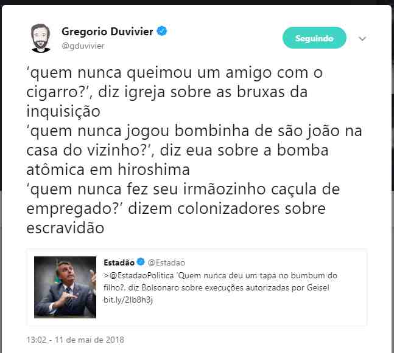
Task: Toggle the Seguindo follow button
Action: pyautogui.click(x=314, y=38)
